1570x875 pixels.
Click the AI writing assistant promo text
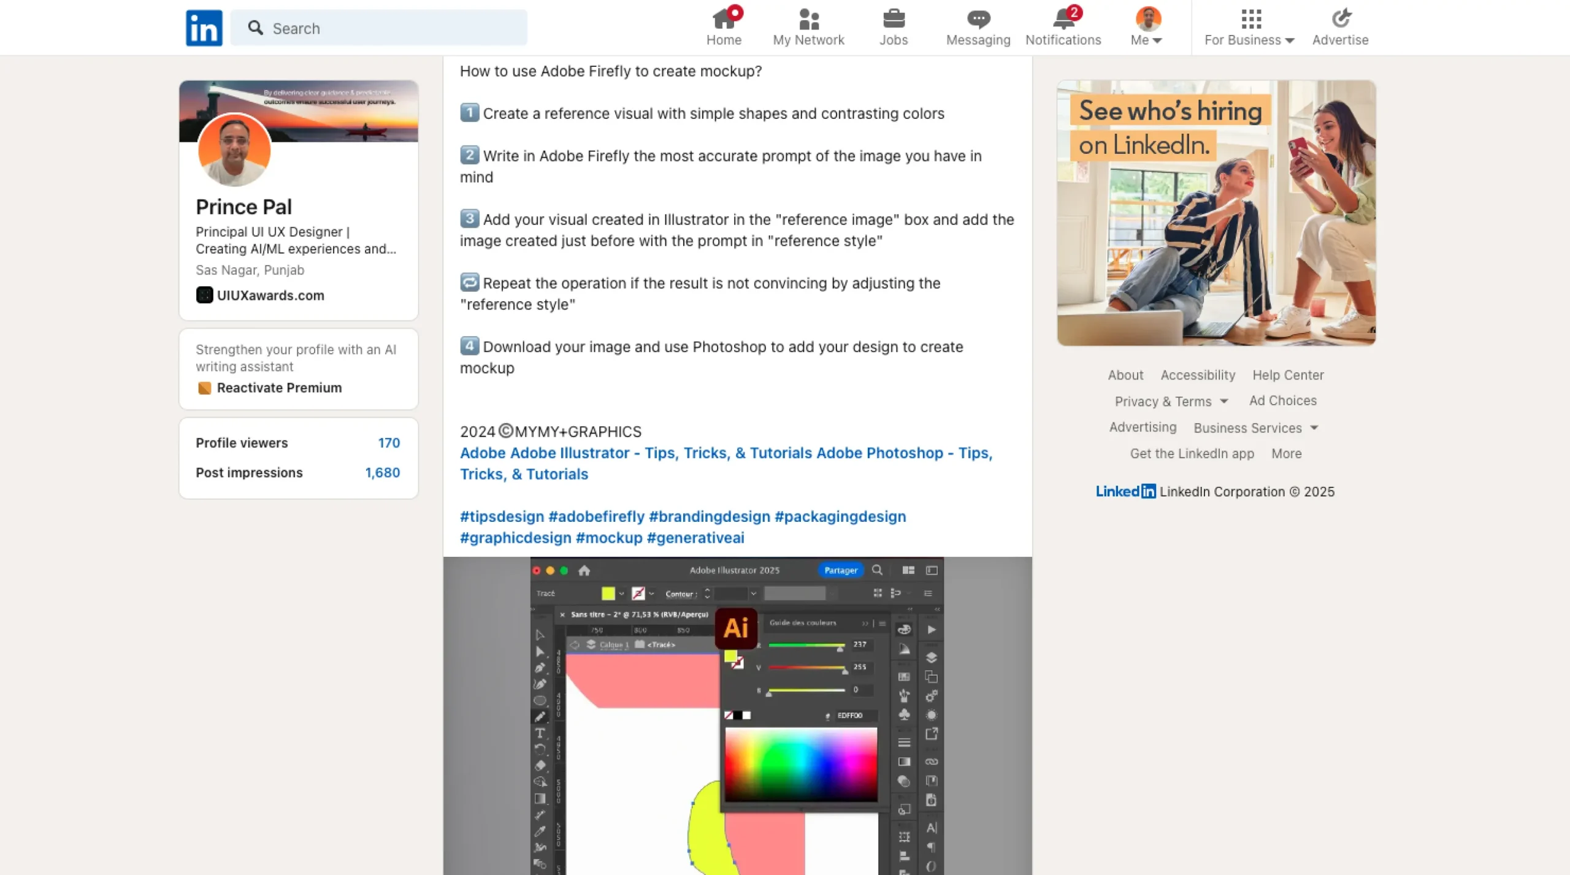[296, 357]
